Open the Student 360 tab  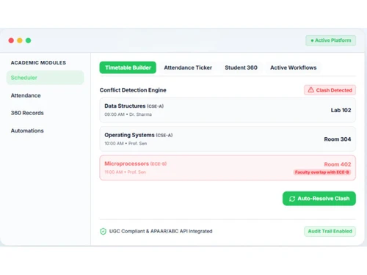pos(241,67)
